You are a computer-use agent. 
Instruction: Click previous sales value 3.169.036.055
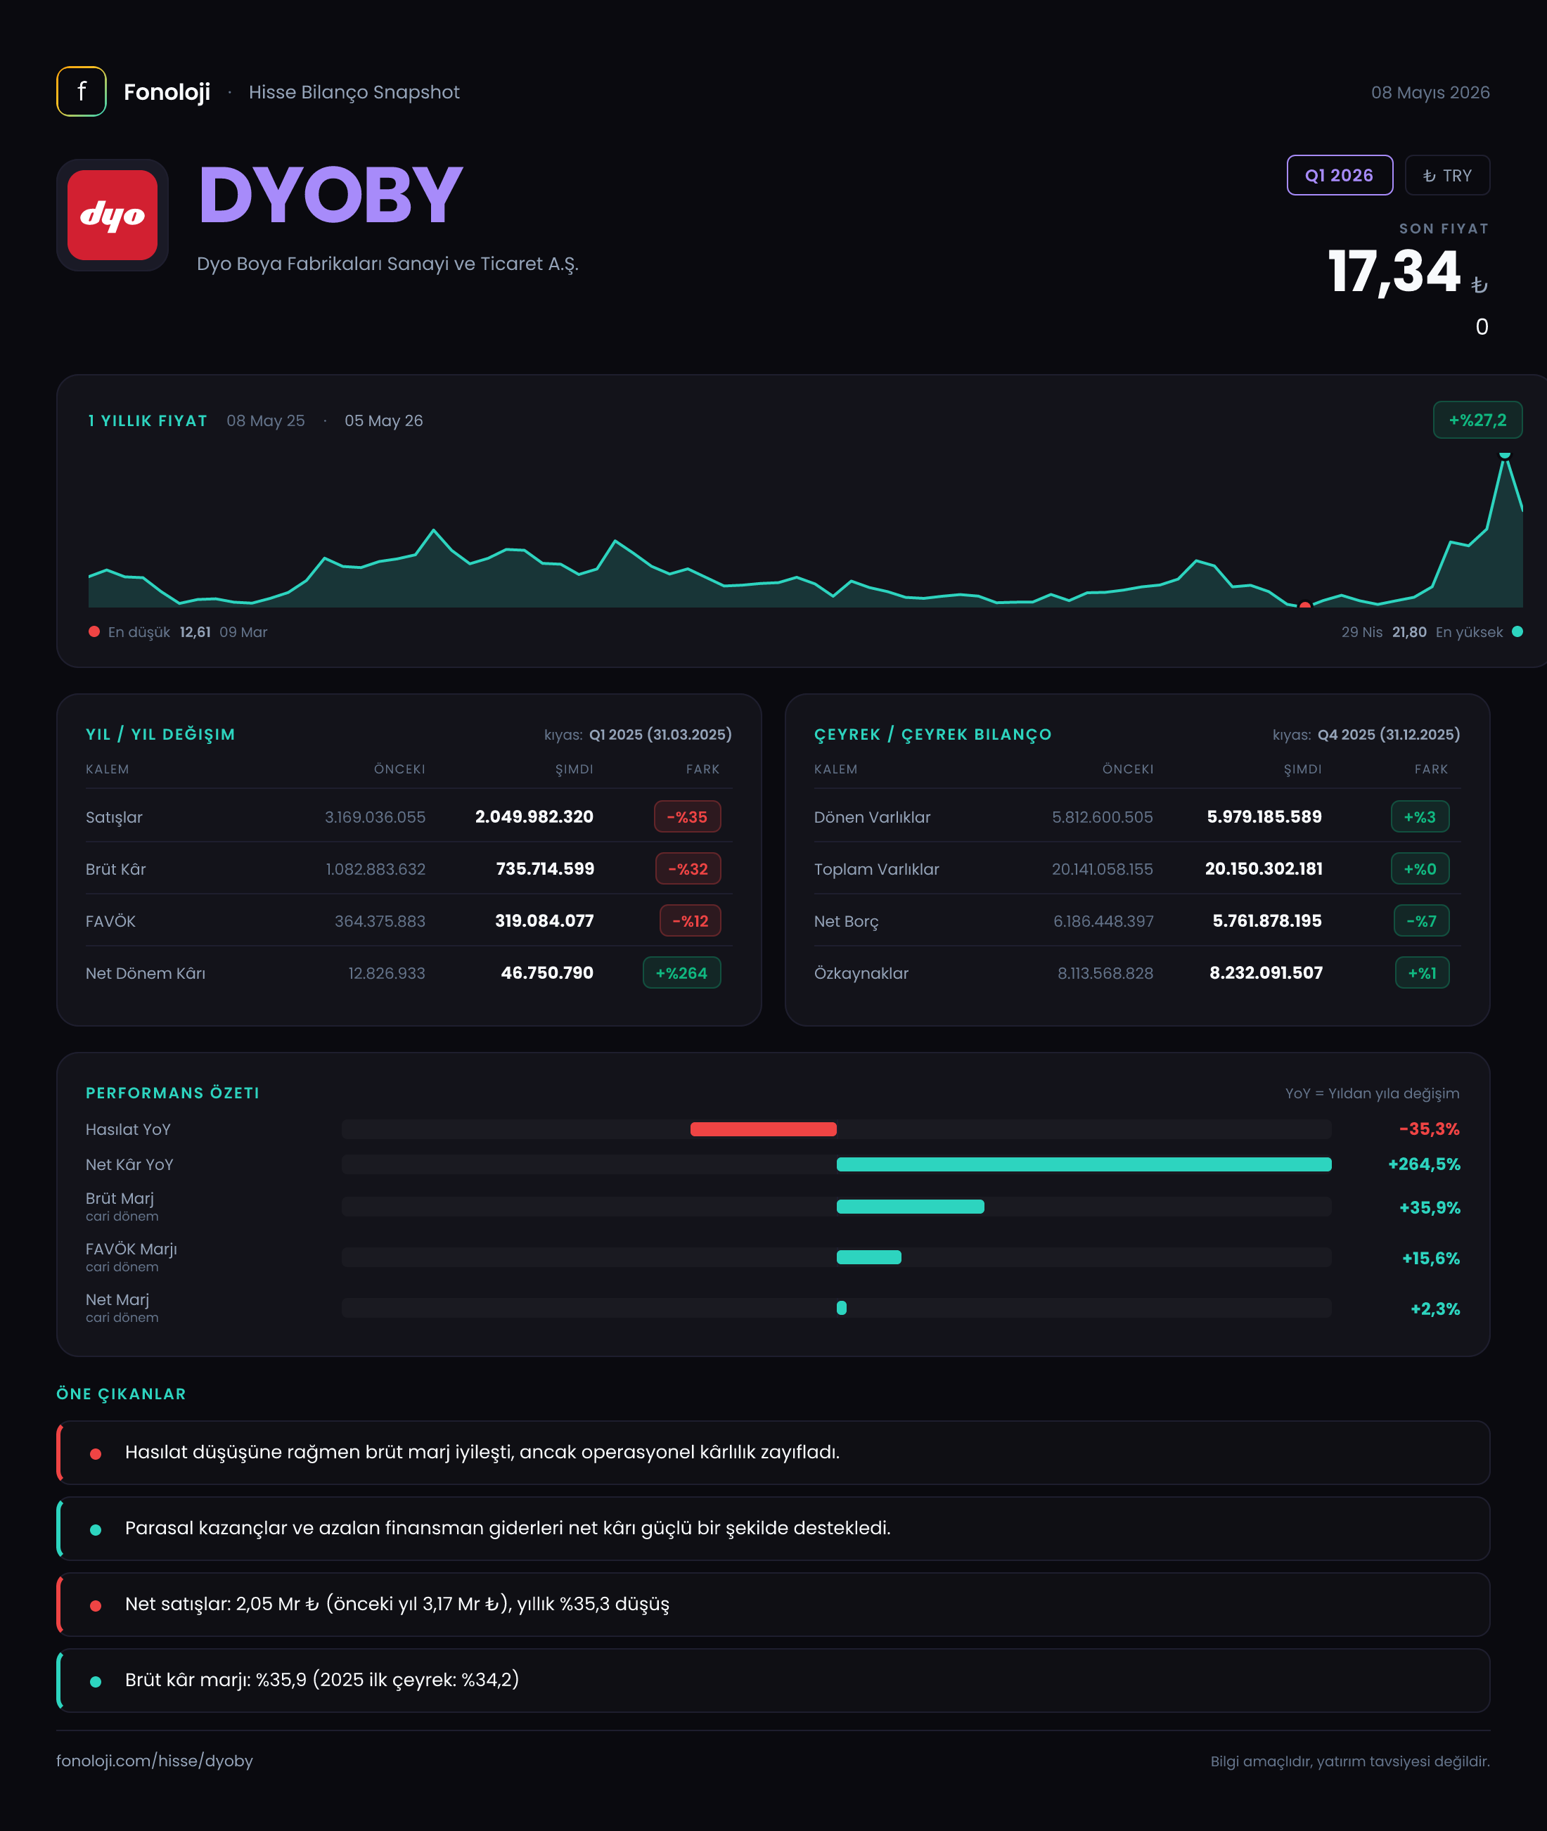click(x=375, y=817)
